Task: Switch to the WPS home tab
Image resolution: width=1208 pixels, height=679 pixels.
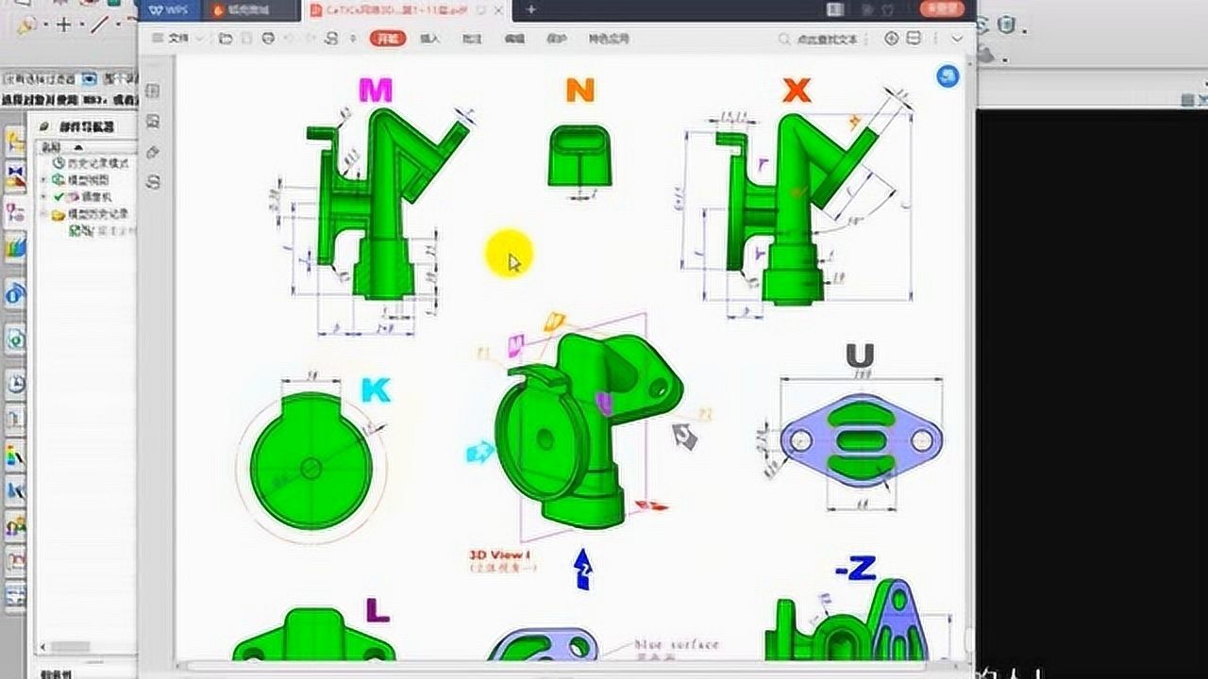Action: (169, 10)
